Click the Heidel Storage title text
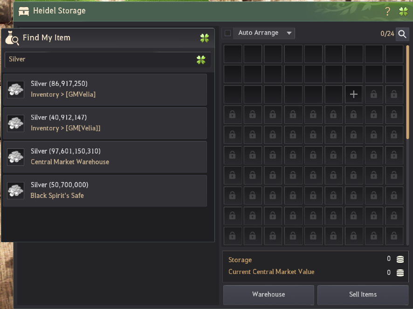The image size is (413, 309). (x=59, y=11)
